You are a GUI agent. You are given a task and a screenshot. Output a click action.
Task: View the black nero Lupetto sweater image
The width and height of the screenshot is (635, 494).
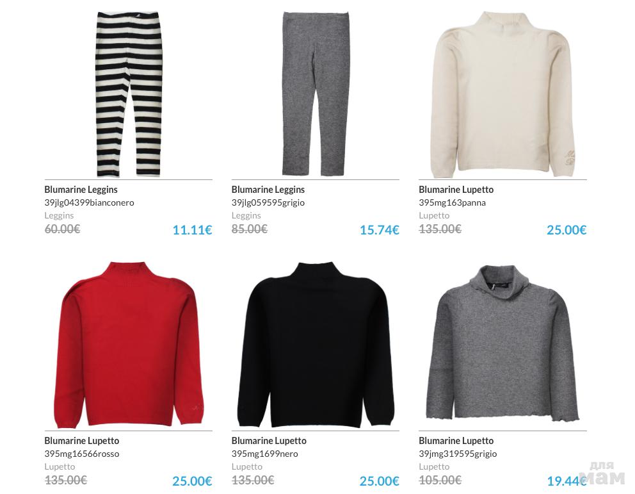pos(316,345)
